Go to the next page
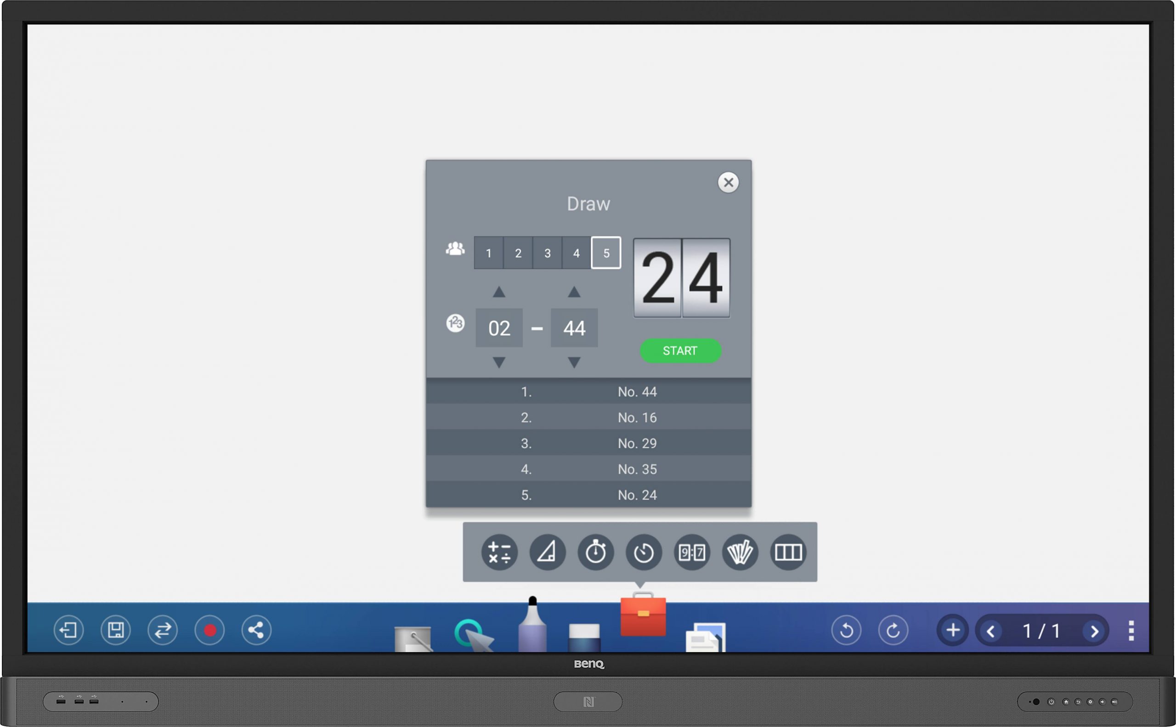Image resolution: width=1176 pixels, height=727 pixels. pyautogui.click(x=1094, y=631)
